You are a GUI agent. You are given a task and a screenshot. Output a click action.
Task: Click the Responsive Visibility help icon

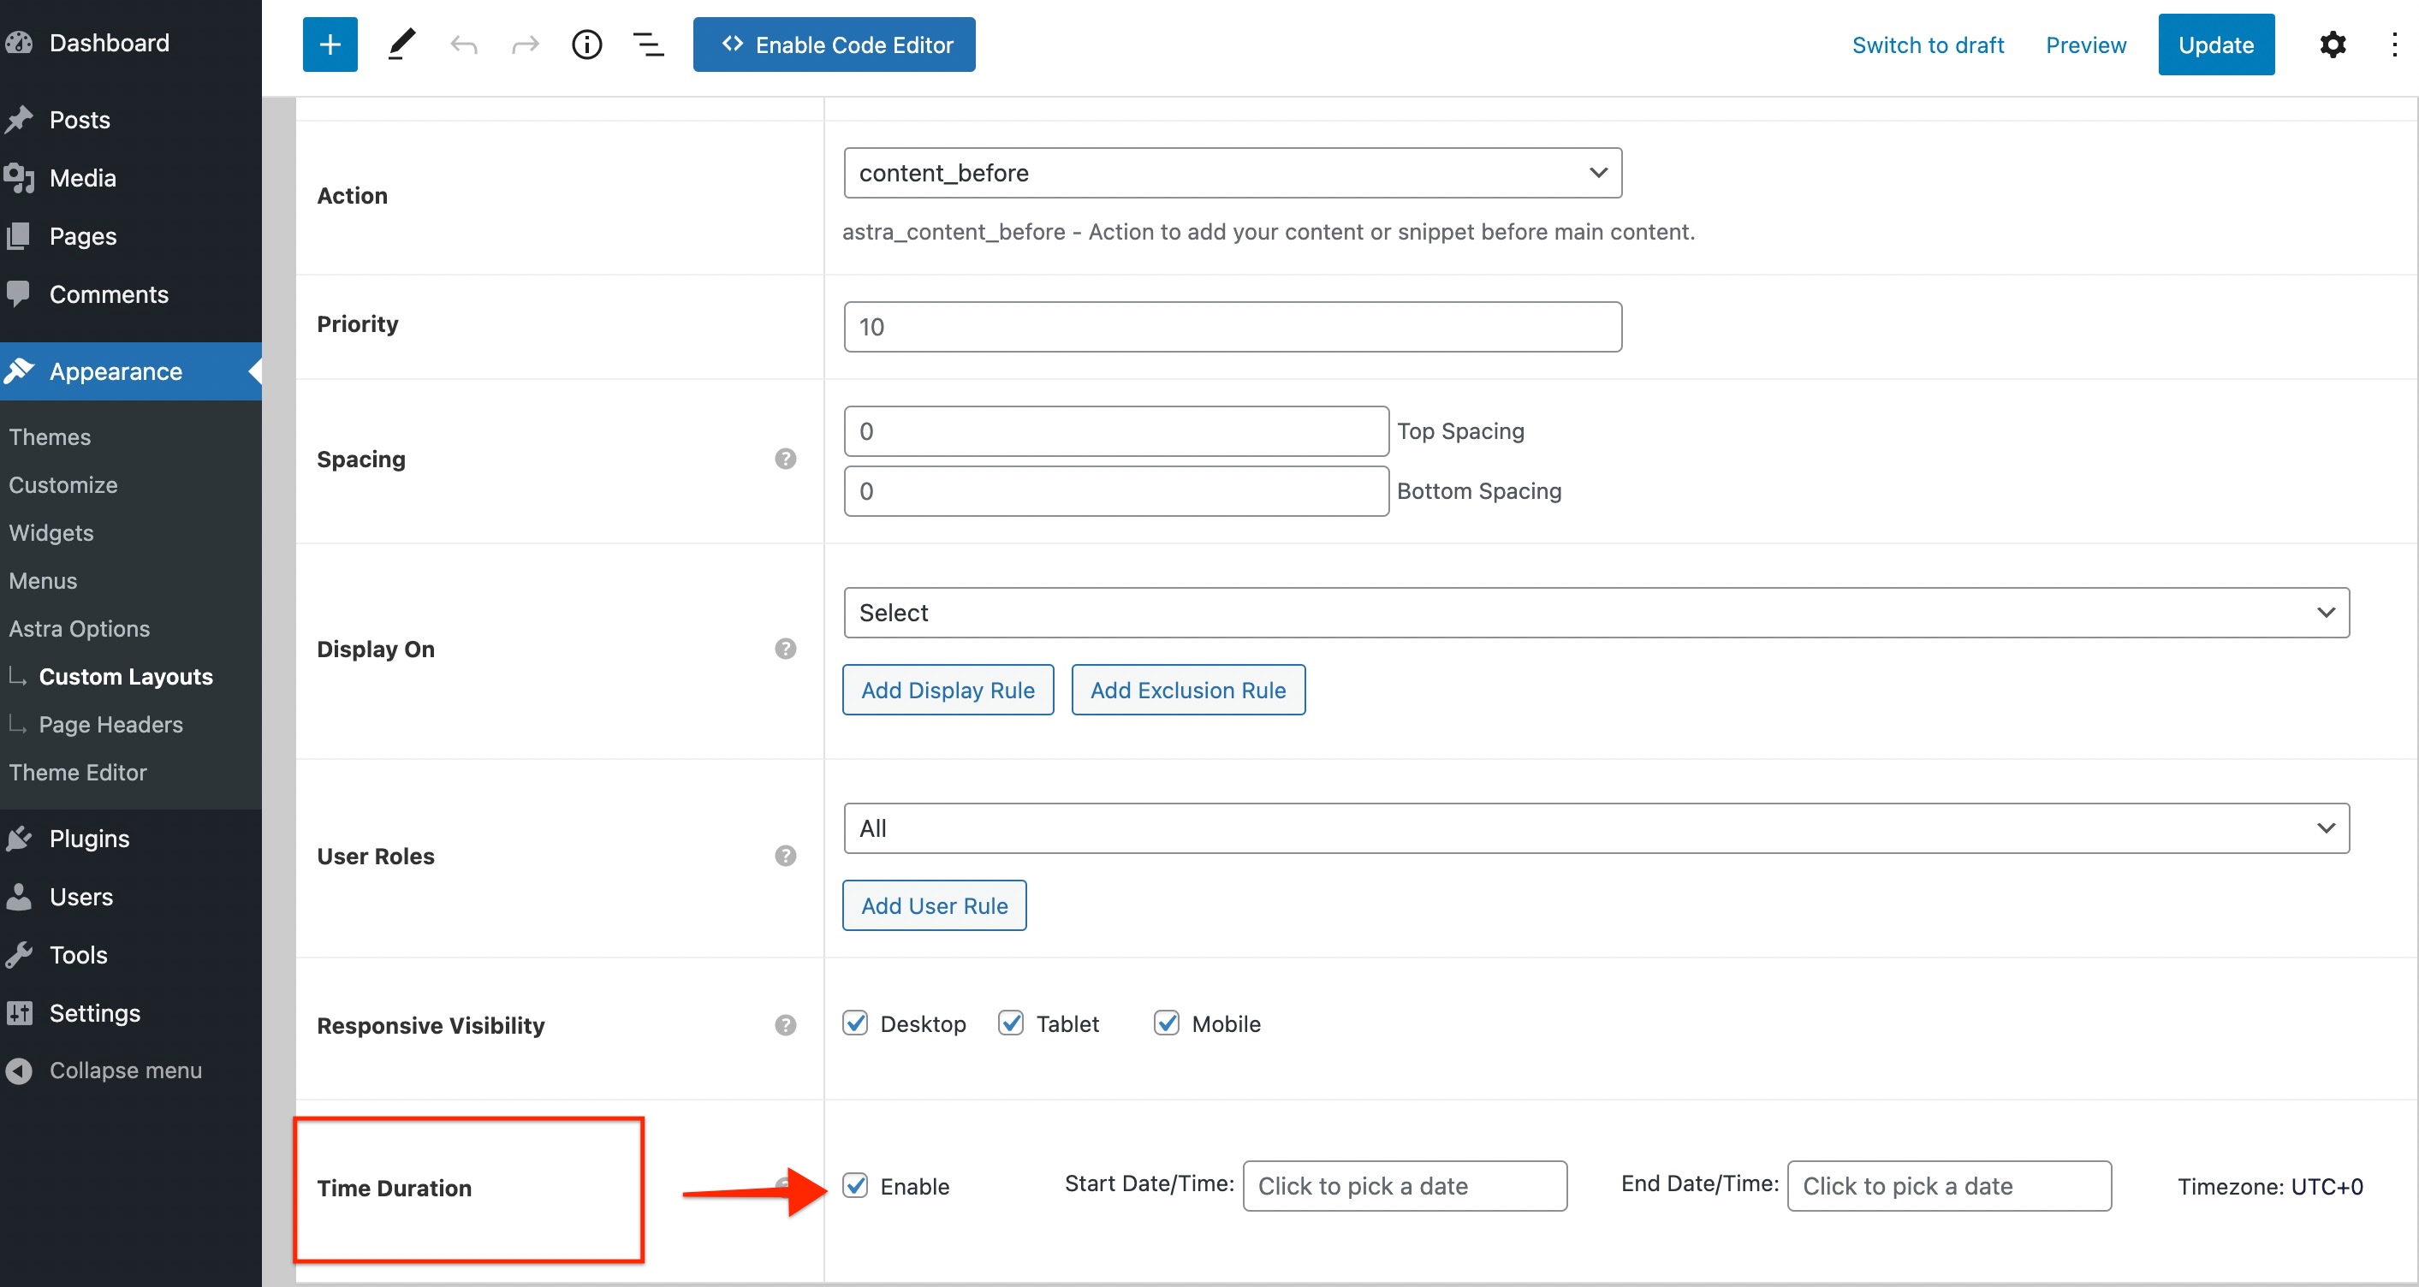pos(785,1025)
